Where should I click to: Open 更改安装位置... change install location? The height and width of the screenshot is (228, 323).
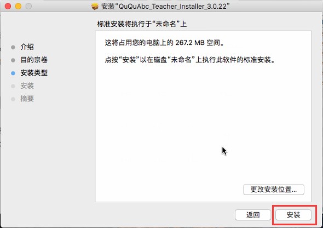tap(274, 189)
